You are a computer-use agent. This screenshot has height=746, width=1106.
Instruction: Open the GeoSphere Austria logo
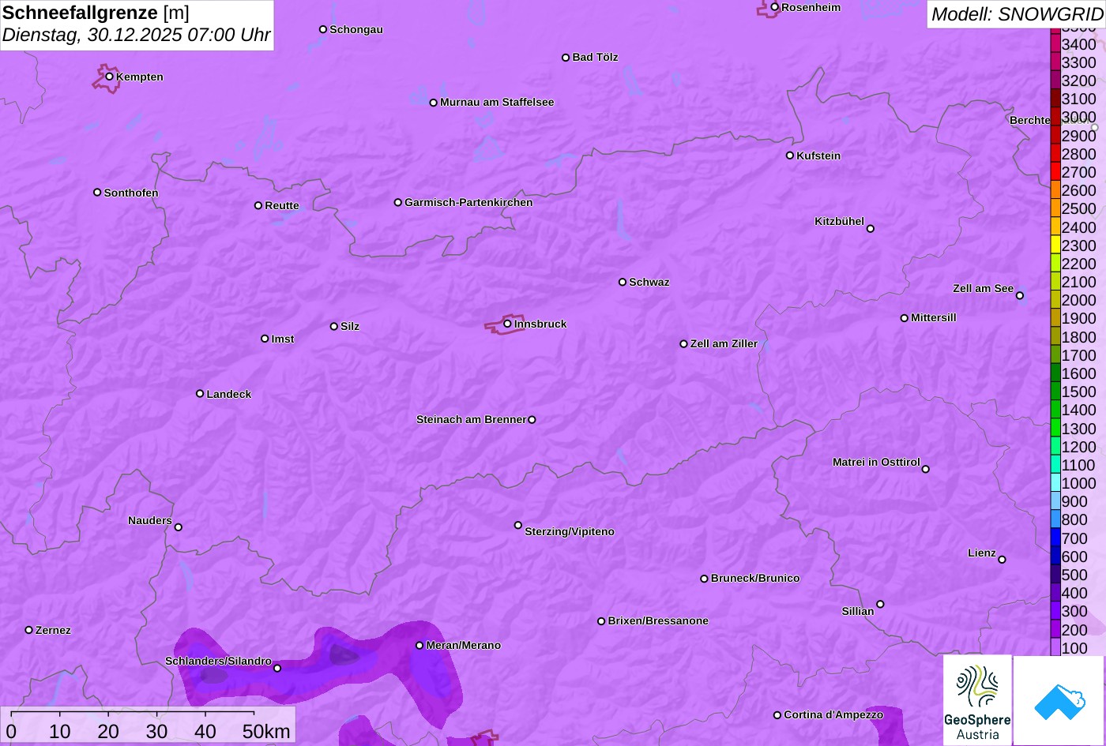coord(977,700)
